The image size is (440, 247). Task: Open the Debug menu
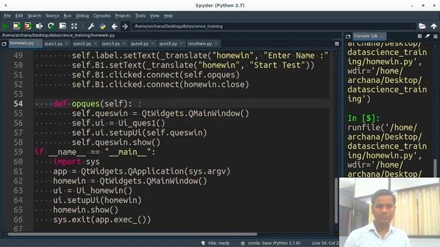point(82,16)
